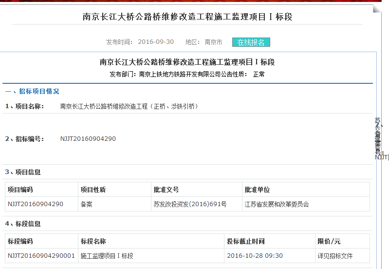Click the 一、招标项目情况 section heading
The width and height of the screenshot is (389, 269).
click(32, 91)
